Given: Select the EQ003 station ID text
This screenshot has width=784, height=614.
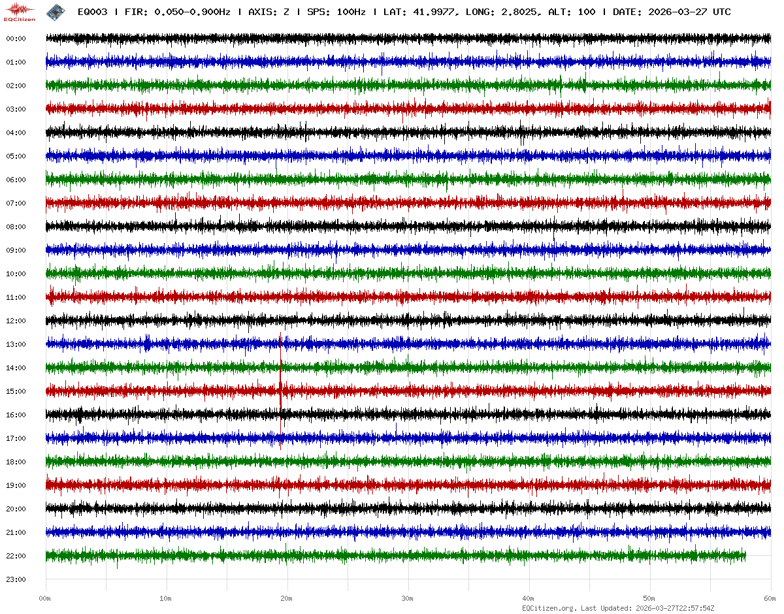Looking at the screenshot, I should (91, 12).
